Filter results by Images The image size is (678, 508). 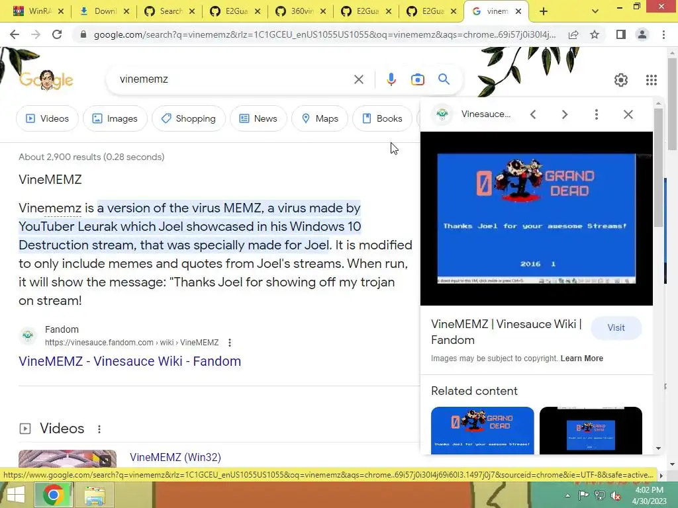(x=115, y=118)
